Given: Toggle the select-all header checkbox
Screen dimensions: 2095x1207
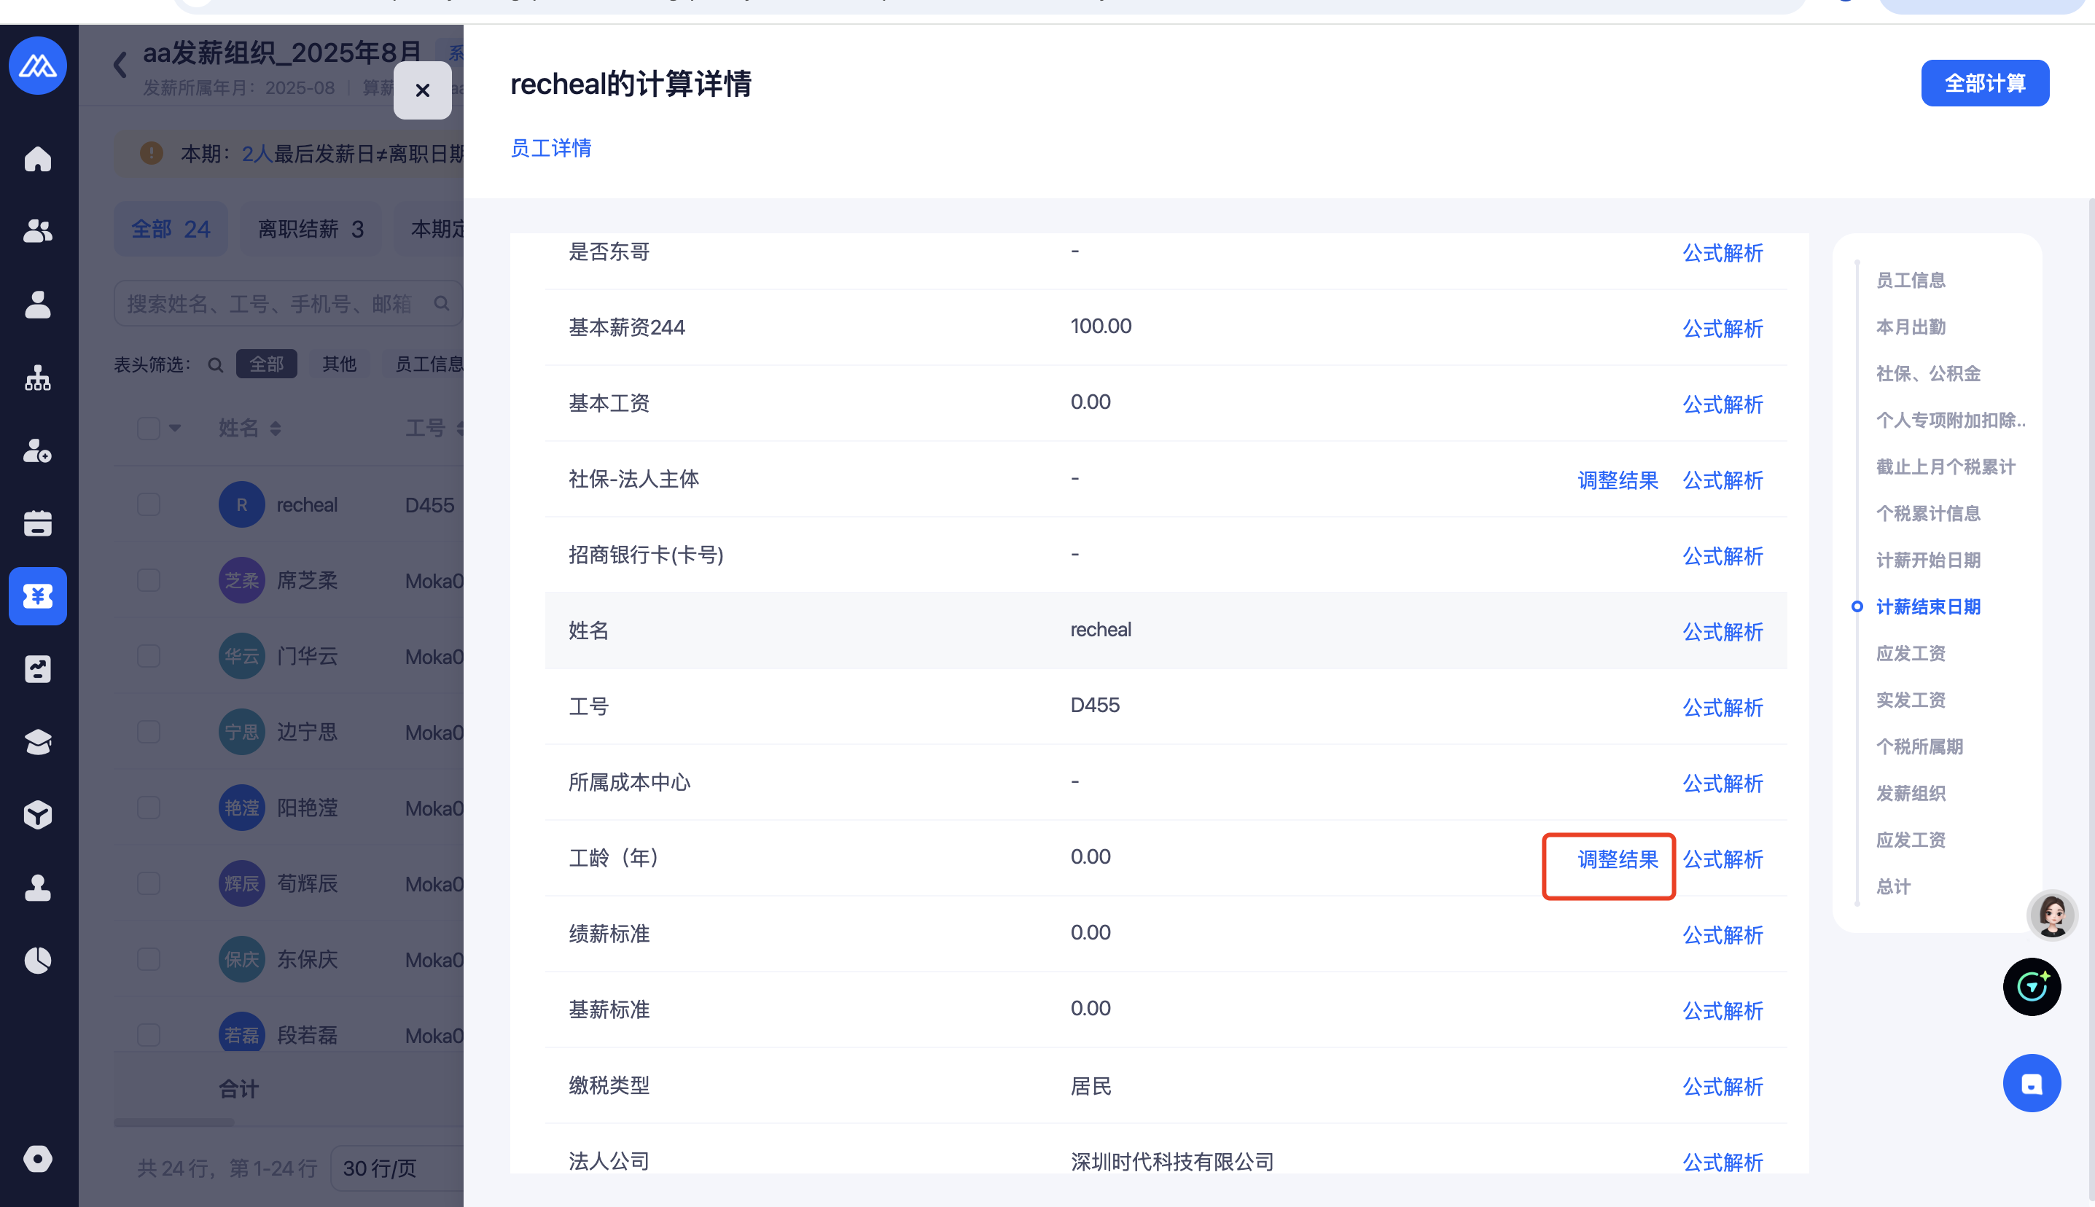Looking at the screenshot, I should 149,429.
